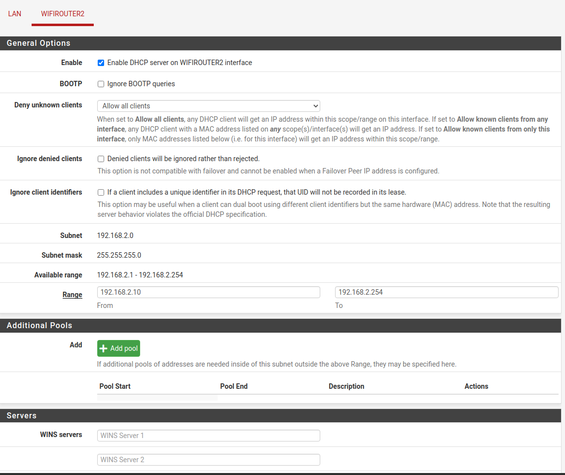Click the Subnet value 192.168.2.0

coord(115,236)
